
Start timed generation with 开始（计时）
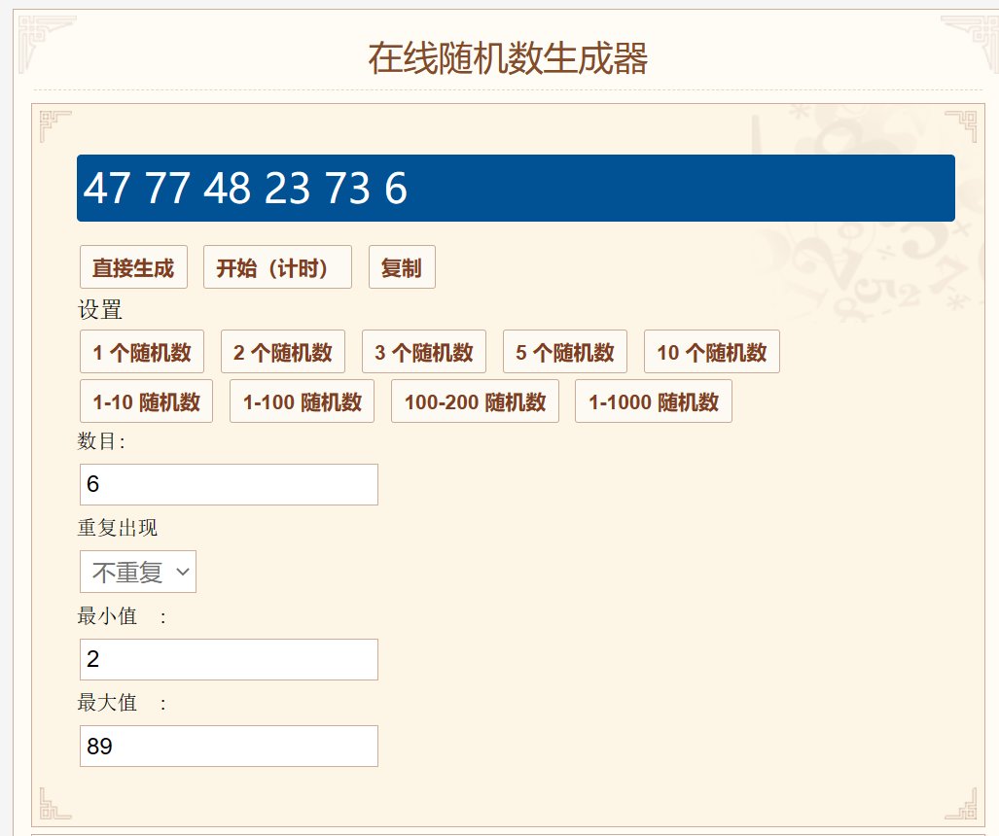click(x=277, y=267)
